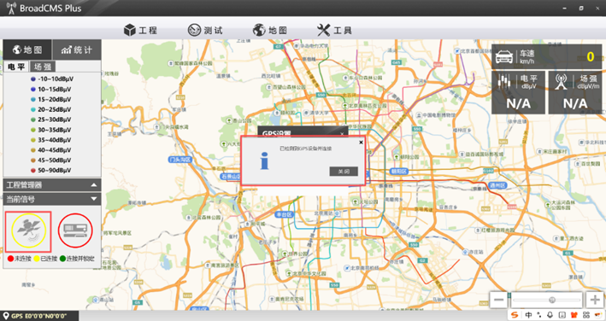Close the GPS设置 window behind dialog

point(342,134)
